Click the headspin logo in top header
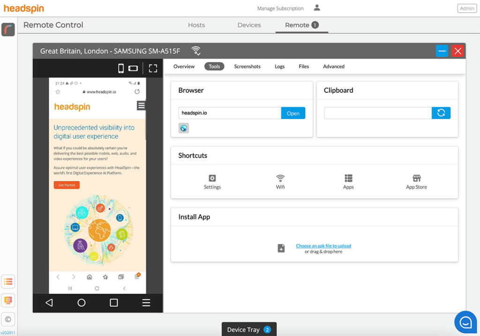This screenshot has height=336, width=480. [24, 8]
